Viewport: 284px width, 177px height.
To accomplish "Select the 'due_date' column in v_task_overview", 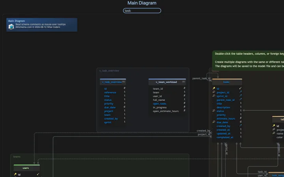I will pos(110,107).
